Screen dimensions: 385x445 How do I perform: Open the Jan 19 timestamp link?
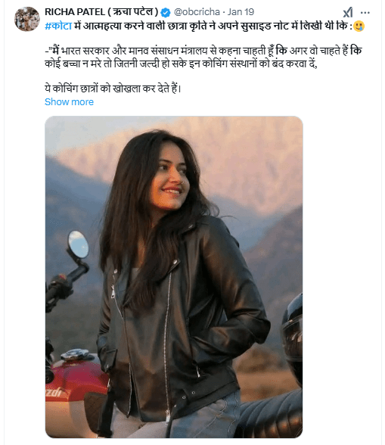click(241, 12)
